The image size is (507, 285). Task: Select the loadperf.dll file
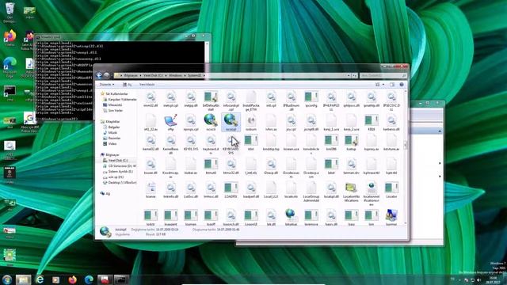pyautogui.click(x=251, y=190)
